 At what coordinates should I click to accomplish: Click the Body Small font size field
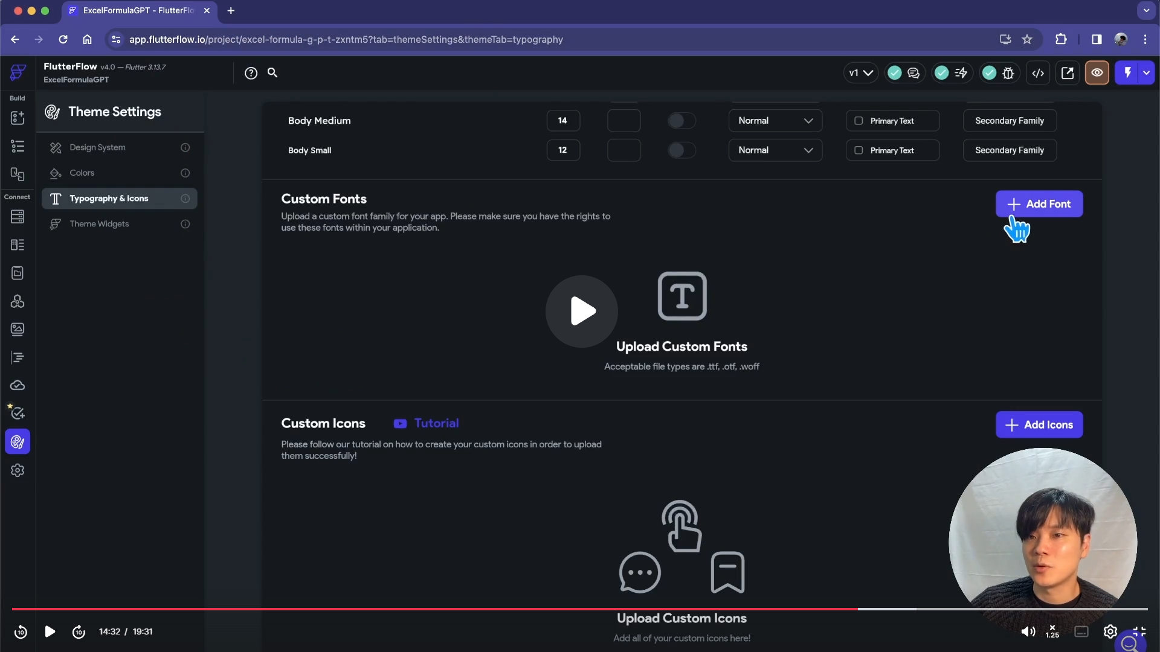(563, 150)
